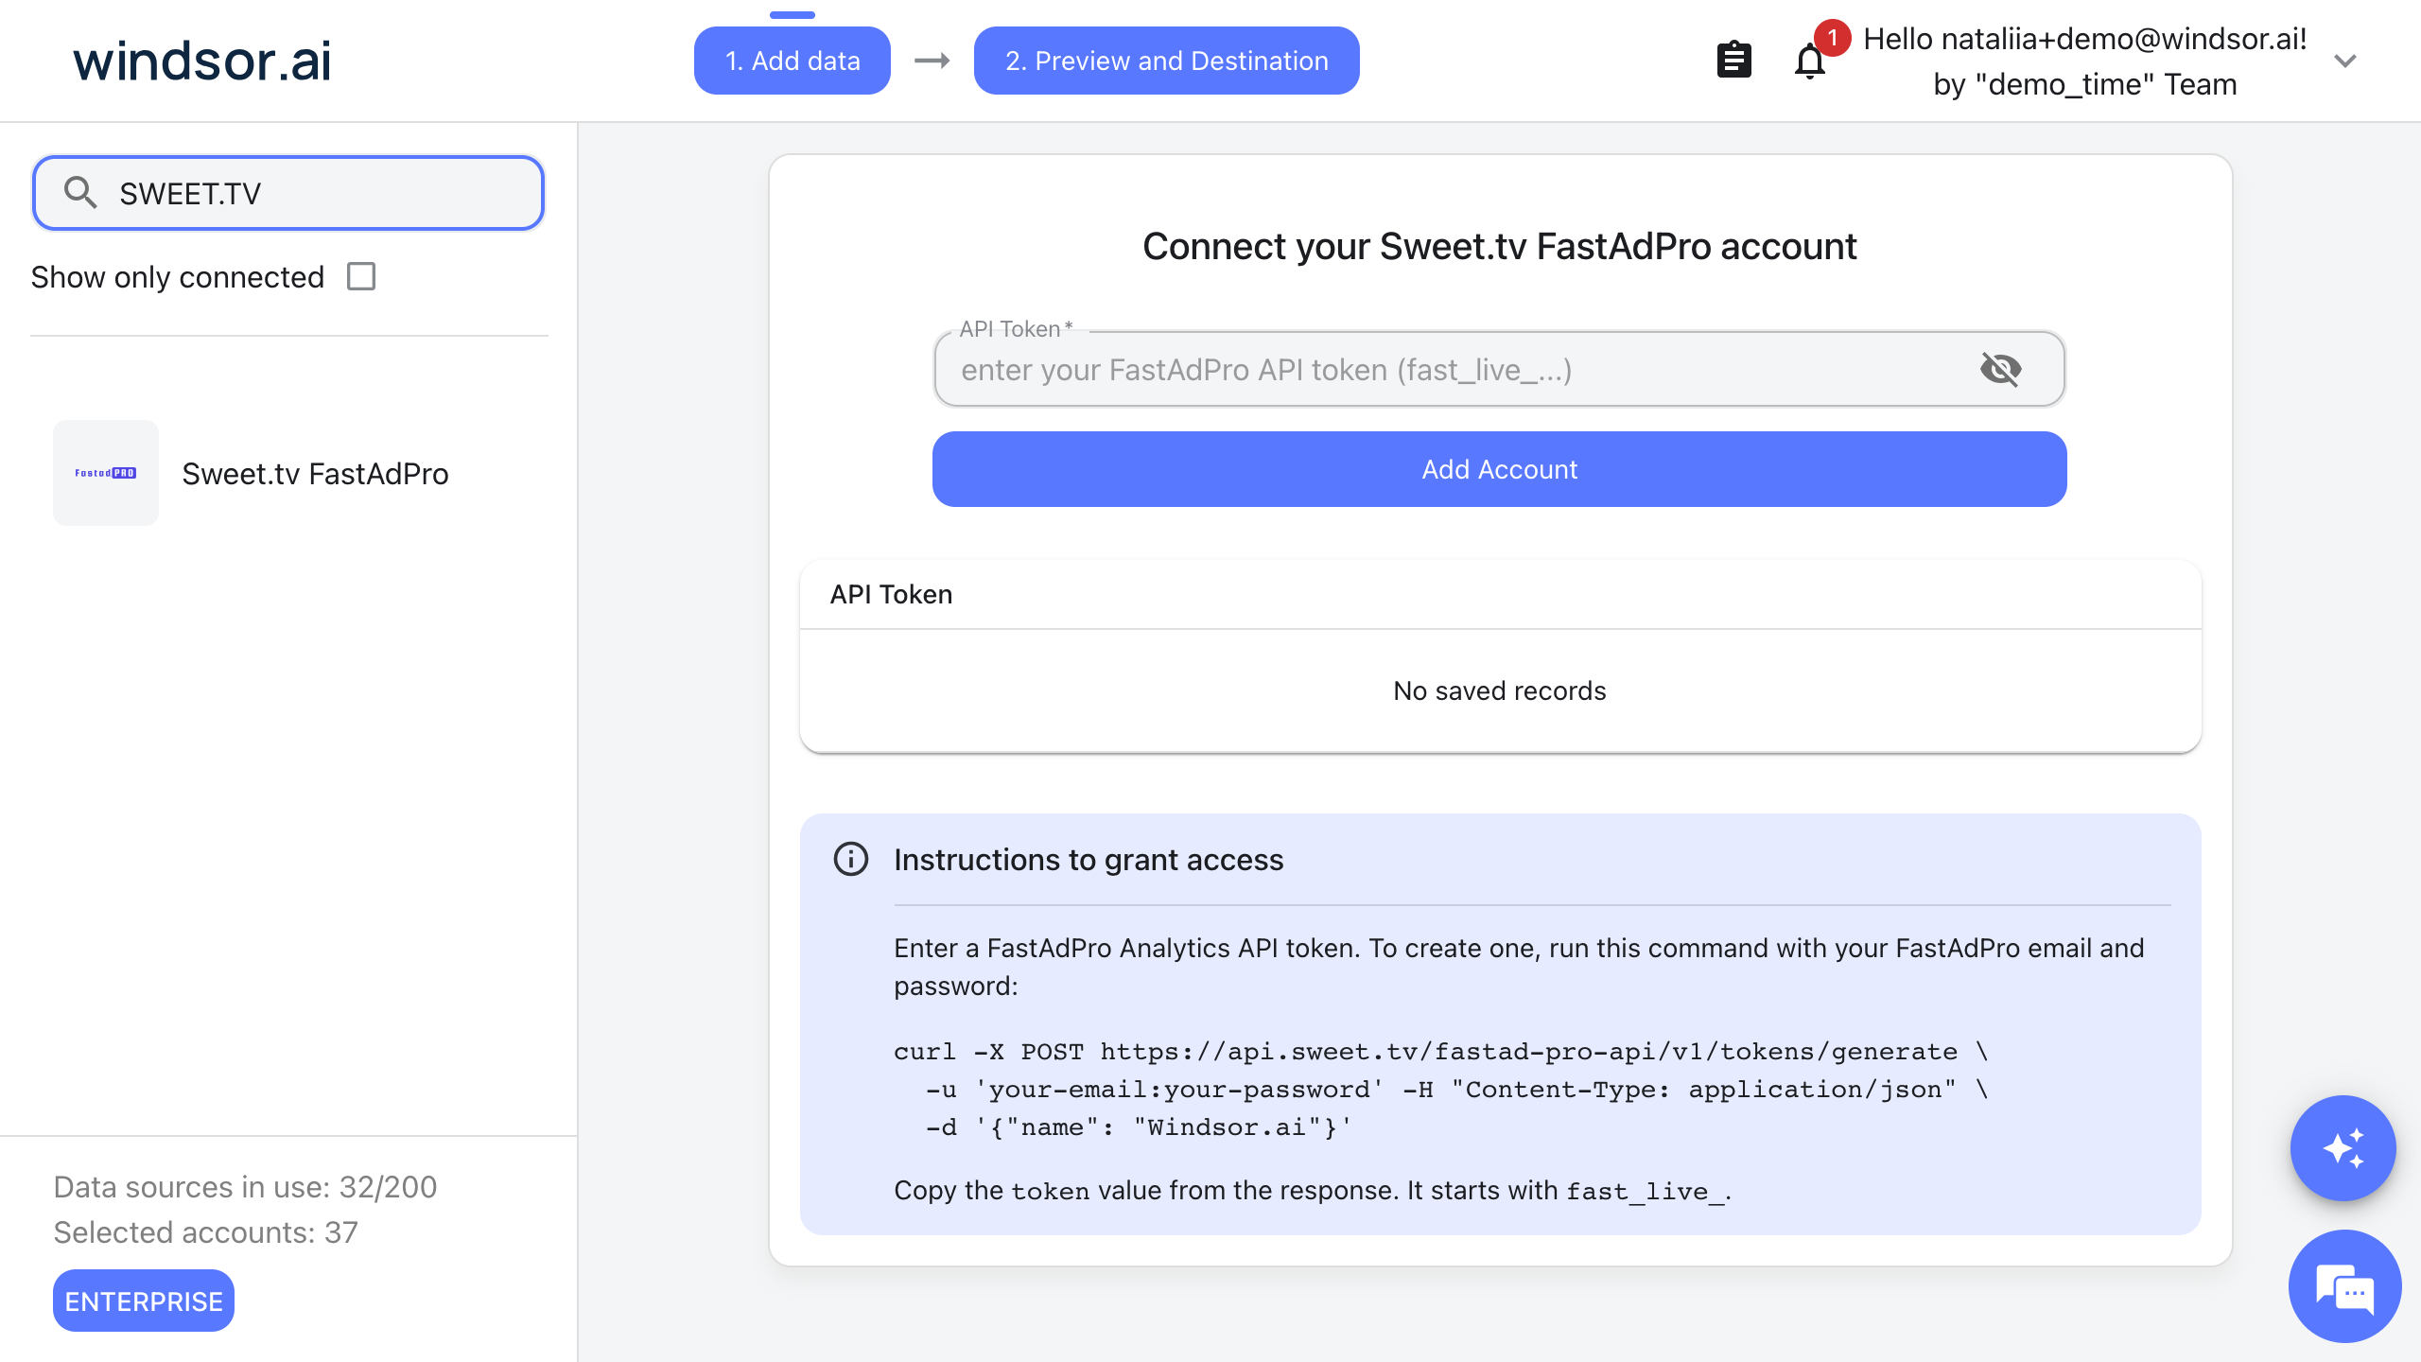Open the clipboard tasks icon
2421x1362 pixels.
pyautogui.click(x=1733, y=61)
